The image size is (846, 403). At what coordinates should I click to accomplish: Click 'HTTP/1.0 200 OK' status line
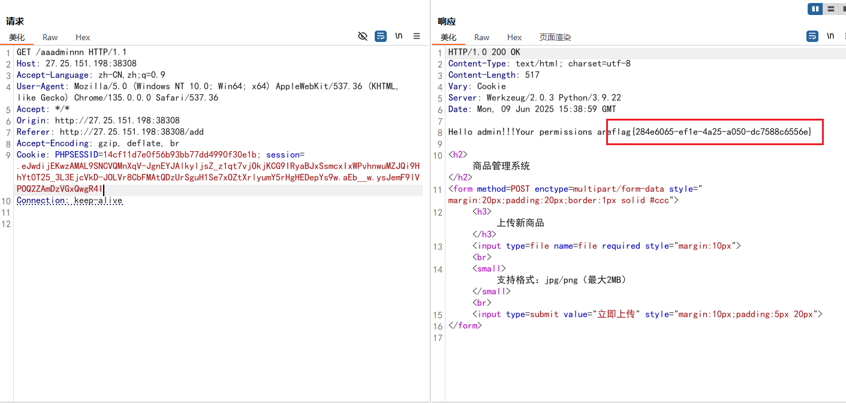click(484, 52)
